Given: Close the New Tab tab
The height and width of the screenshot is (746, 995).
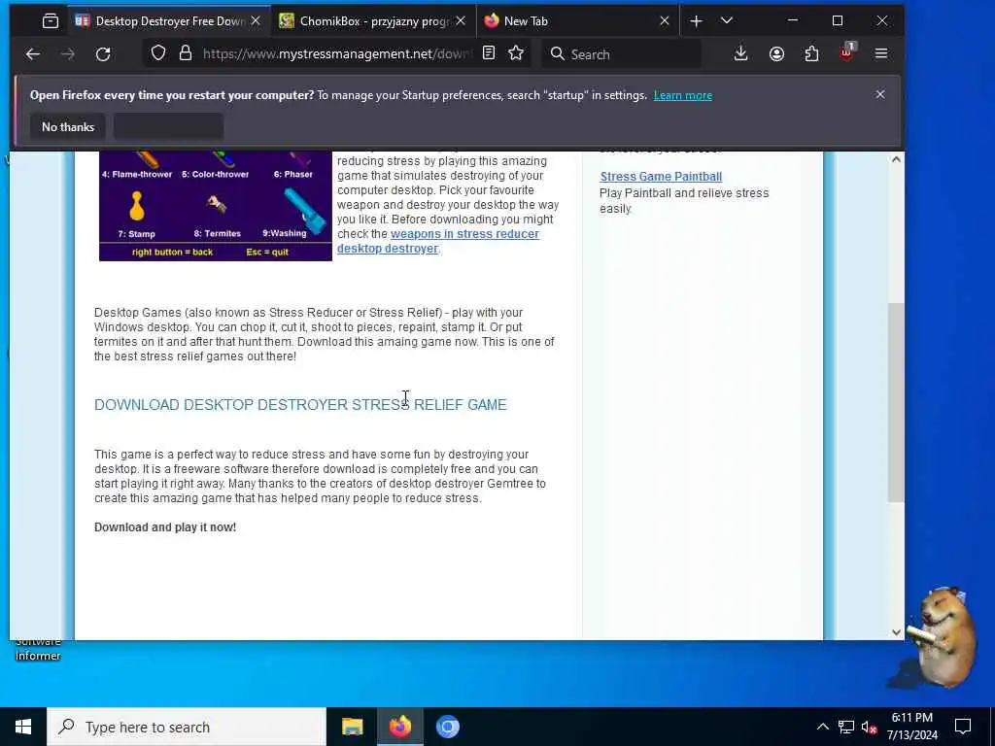Looking at the screenshot, I should [665, 21].
